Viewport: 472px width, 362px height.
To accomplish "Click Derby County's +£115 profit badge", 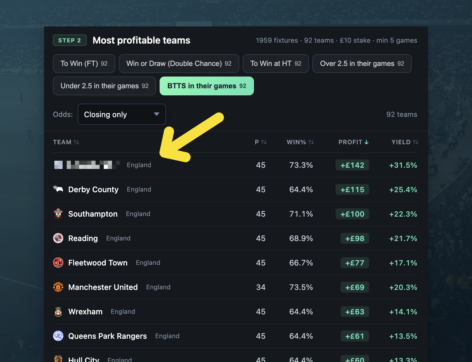I will 352,190.
